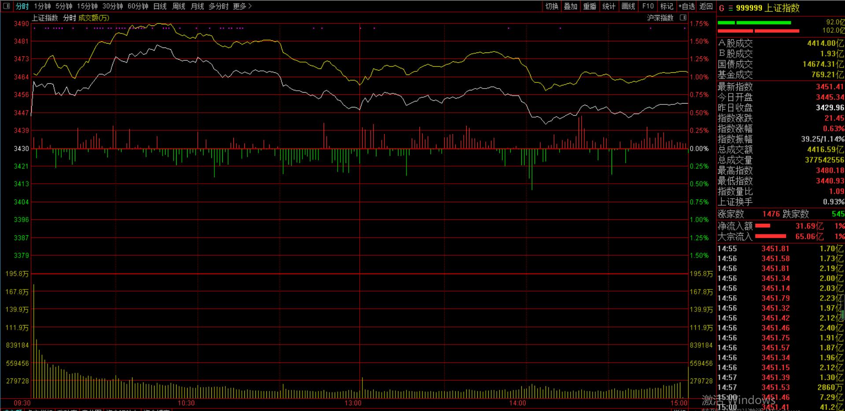Click the A股成交 row value 4414.00亿
Viewport: 845px width, 411px height.
pos(825,43)
